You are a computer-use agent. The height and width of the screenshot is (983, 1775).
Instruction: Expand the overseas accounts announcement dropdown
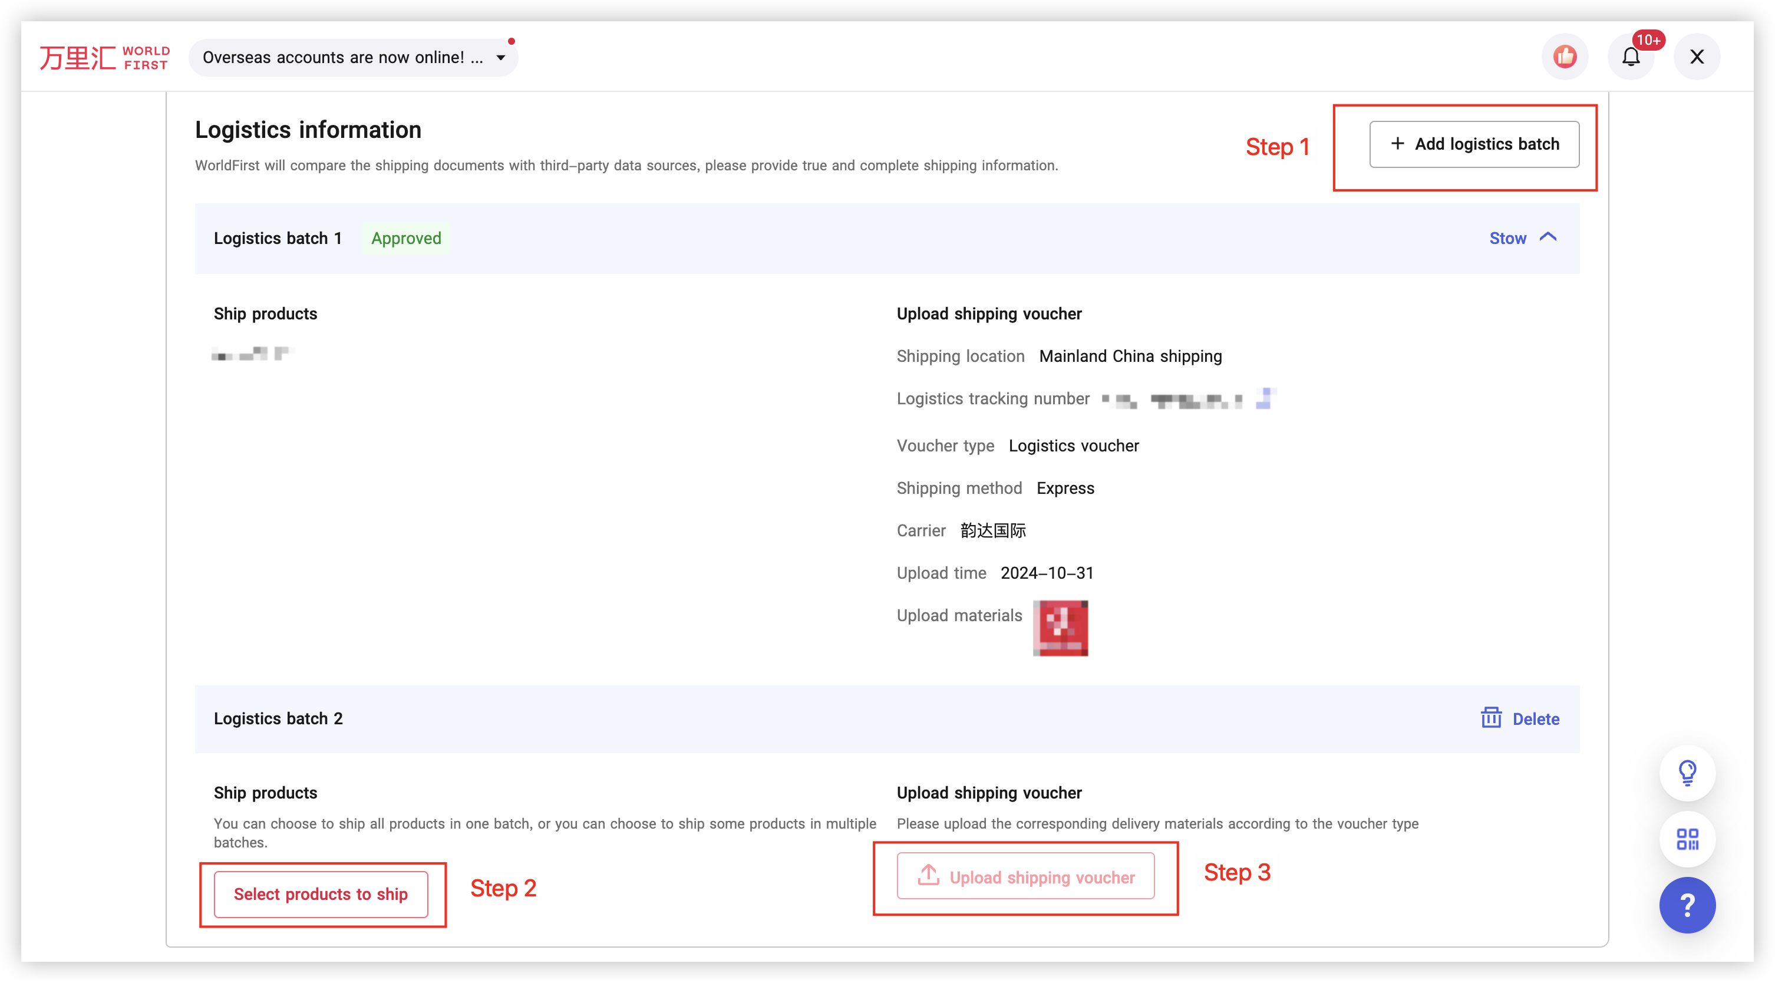(x=501, y=57)
